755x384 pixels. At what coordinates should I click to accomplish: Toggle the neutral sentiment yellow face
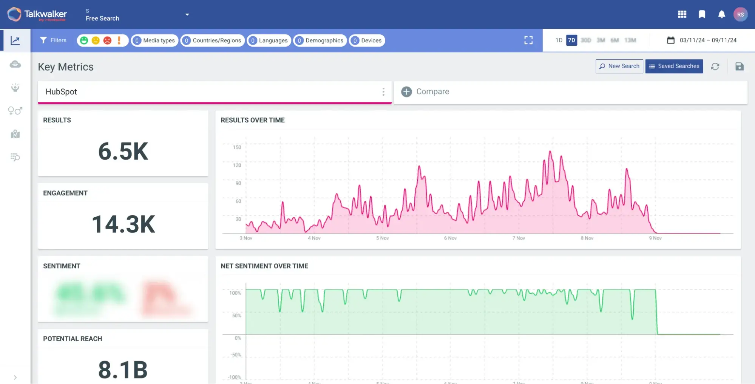(x=96, y=40)
